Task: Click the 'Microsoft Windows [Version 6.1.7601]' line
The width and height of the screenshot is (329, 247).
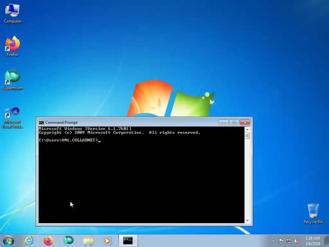Action: tap(85, 129)
